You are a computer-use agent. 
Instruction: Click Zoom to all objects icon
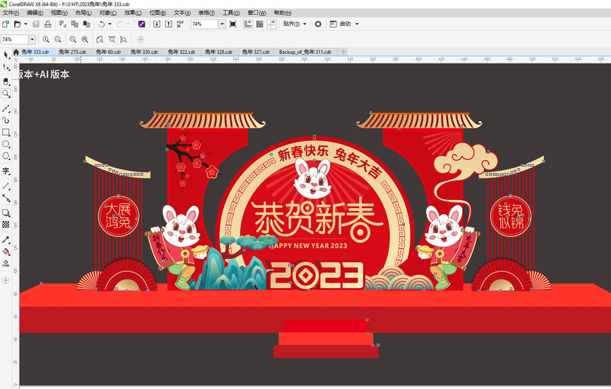85,39
